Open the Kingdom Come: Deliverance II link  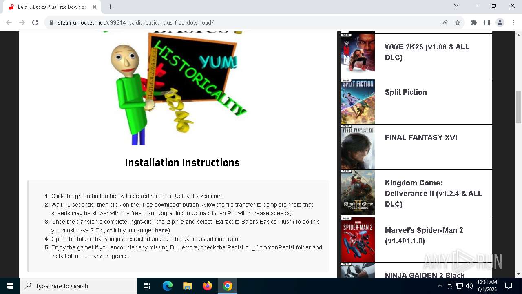click(434, 194)
